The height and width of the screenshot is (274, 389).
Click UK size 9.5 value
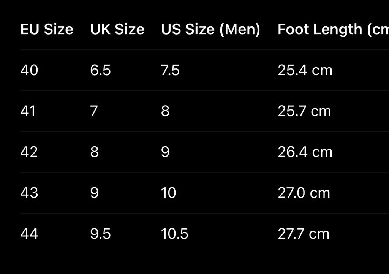[100, 234]
